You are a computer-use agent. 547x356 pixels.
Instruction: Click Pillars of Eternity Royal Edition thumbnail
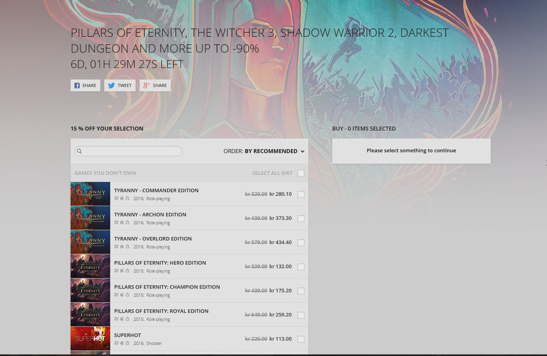pyautogui.click(x=90, y=315)
